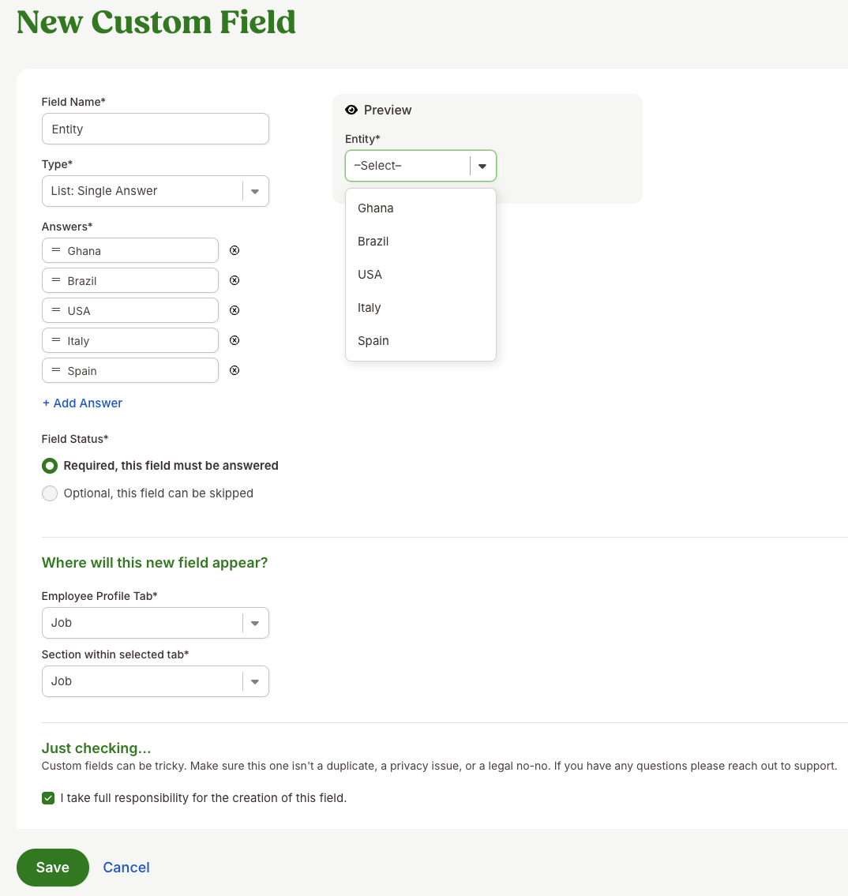Click the drag handle beside Spain

click(55, 370)
